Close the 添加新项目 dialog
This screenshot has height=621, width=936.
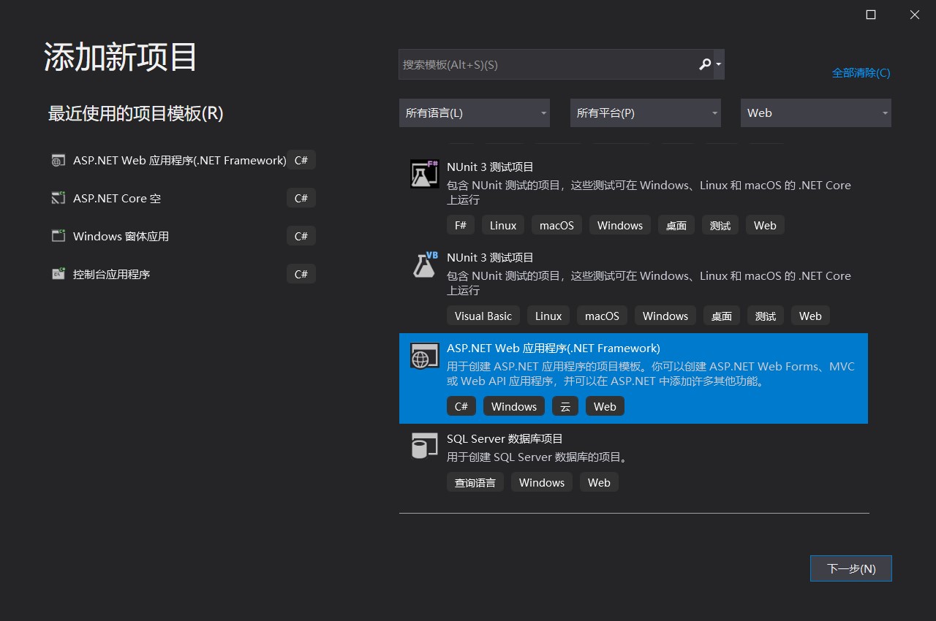click(x=915, y=15)
